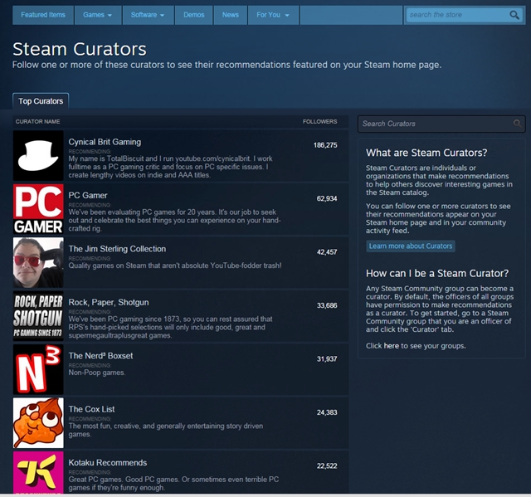Click follower count 42,457
Screen dimensions: 531x497
[x=327, y=252]
